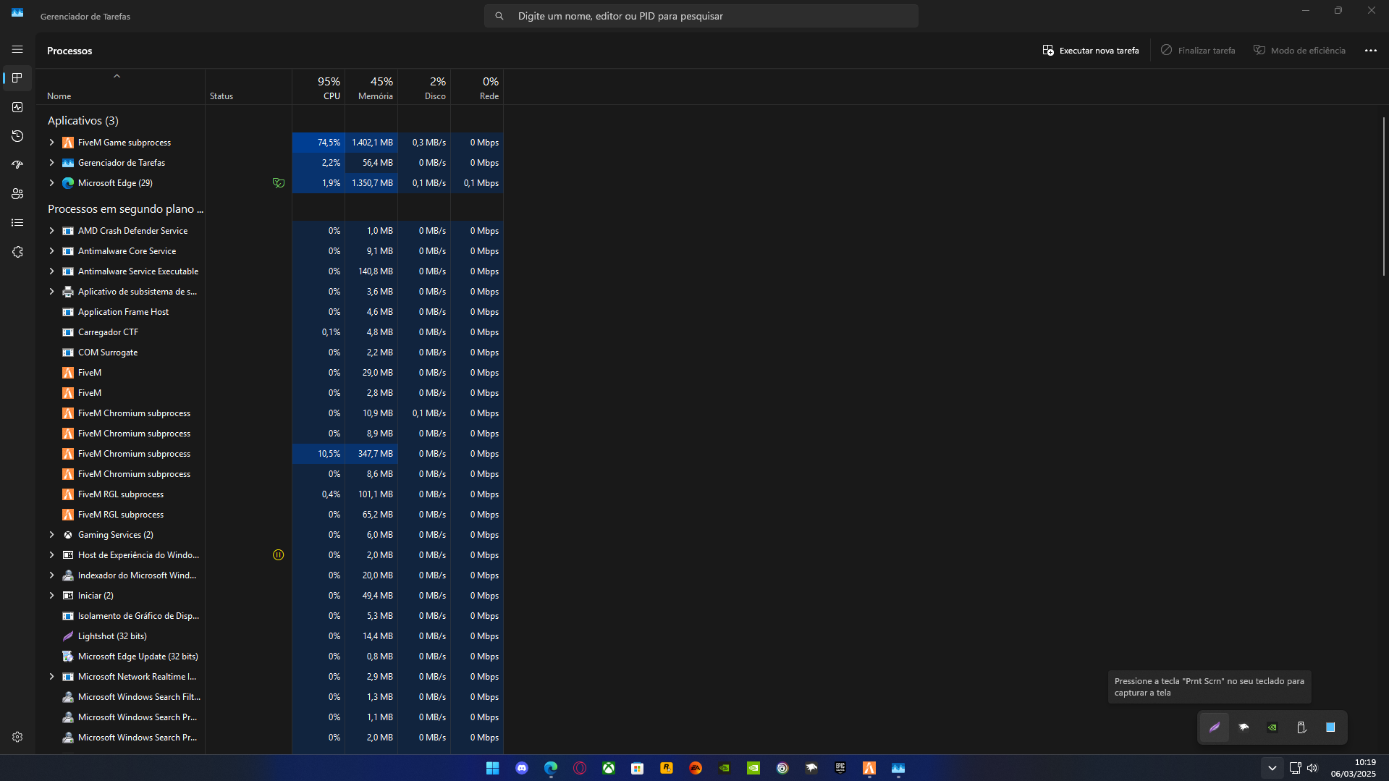Expand the Gerenciador de Tarefas process group
Image resolution: width=1389 pixels, height=781 pixels.
click(x=51, y=163)
